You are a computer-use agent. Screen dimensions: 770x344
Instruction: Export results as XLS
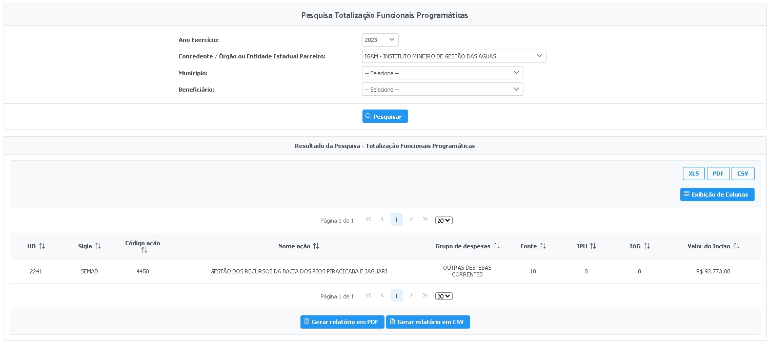pyautogui.click(x=694, y=174)
